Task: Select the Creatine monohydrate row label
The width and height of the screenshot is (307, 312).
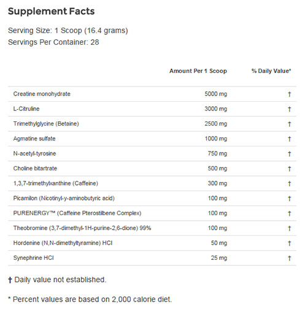Action: pyautogui.click(x=42, y=94)
